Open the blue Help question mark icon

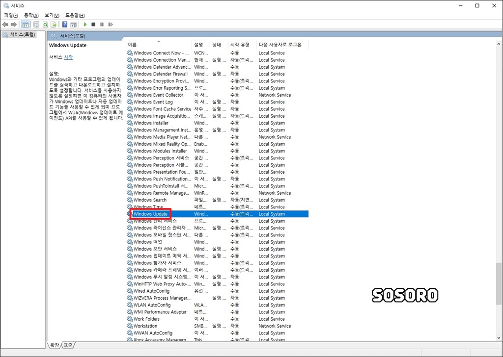coord(65,25)
